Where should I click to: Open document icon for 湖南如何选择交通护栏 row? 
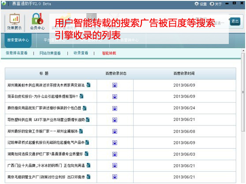point(86,154)
